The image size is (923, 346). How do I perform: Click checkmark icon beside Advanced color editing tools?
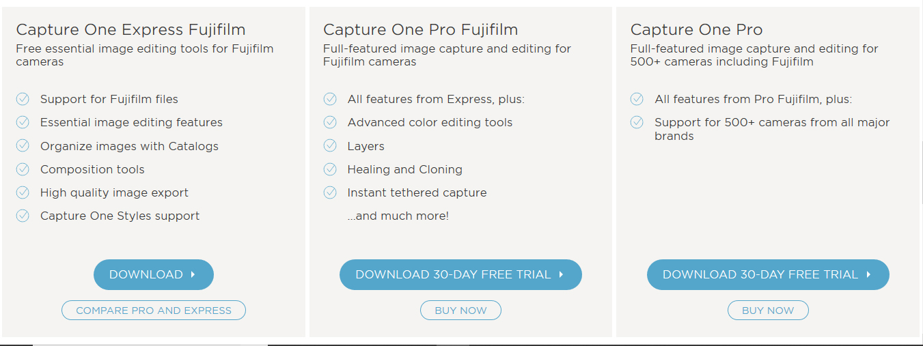pyautogui.click(x=330, y=123)
